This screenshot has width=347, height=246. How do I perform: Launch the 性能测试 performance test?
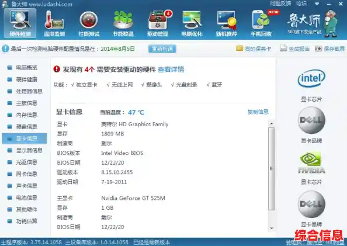[x=89, y=23]
